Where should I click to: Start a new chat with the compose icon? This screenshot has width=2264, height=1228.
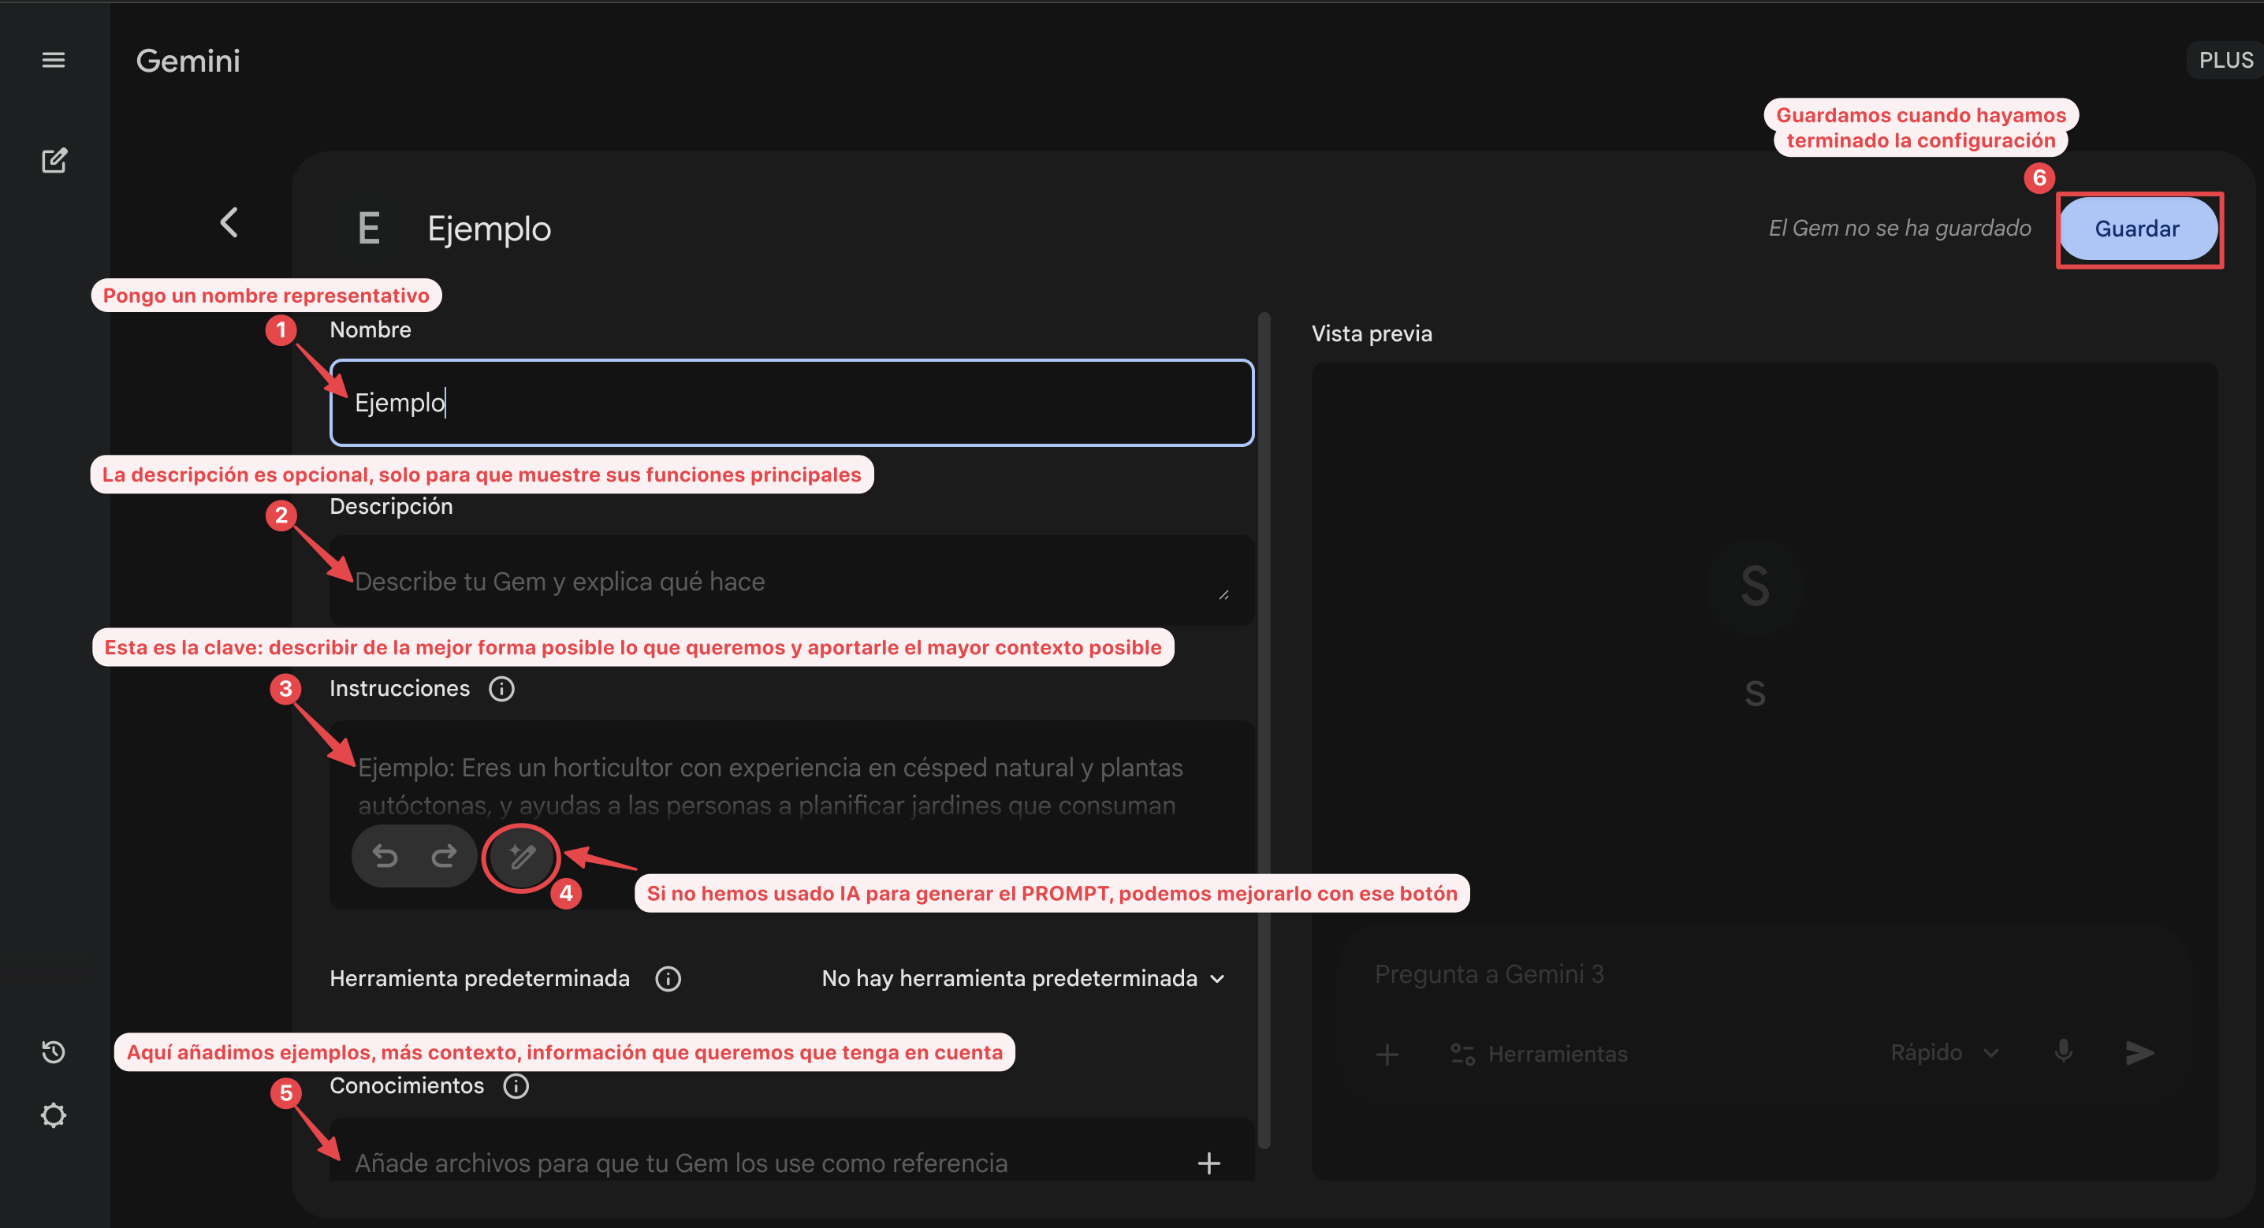click(54, 161)
